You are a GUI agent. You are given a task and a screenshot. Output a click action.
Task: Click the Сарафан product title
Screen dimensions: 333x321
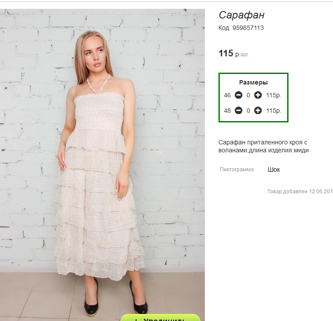tap(241, 15)
